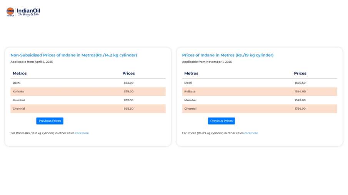
Task: Click the Non-Subsidised Prices of Indane heading
Action: 73,55
